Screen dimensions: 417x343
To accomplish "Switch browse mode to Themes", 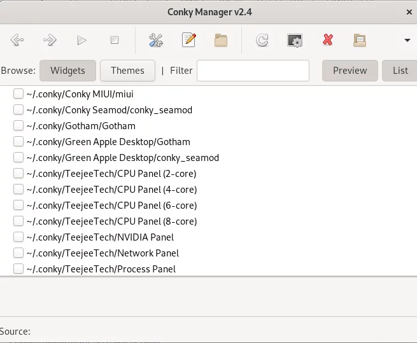I will [128, 71].
